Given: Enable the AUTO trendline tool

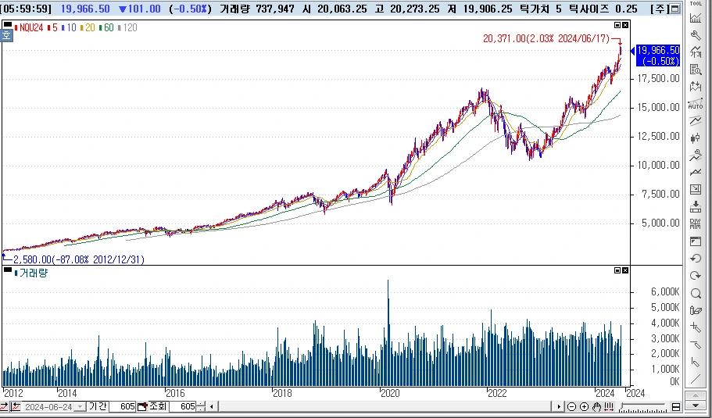Looking at the screenshot, I should 696,103.
